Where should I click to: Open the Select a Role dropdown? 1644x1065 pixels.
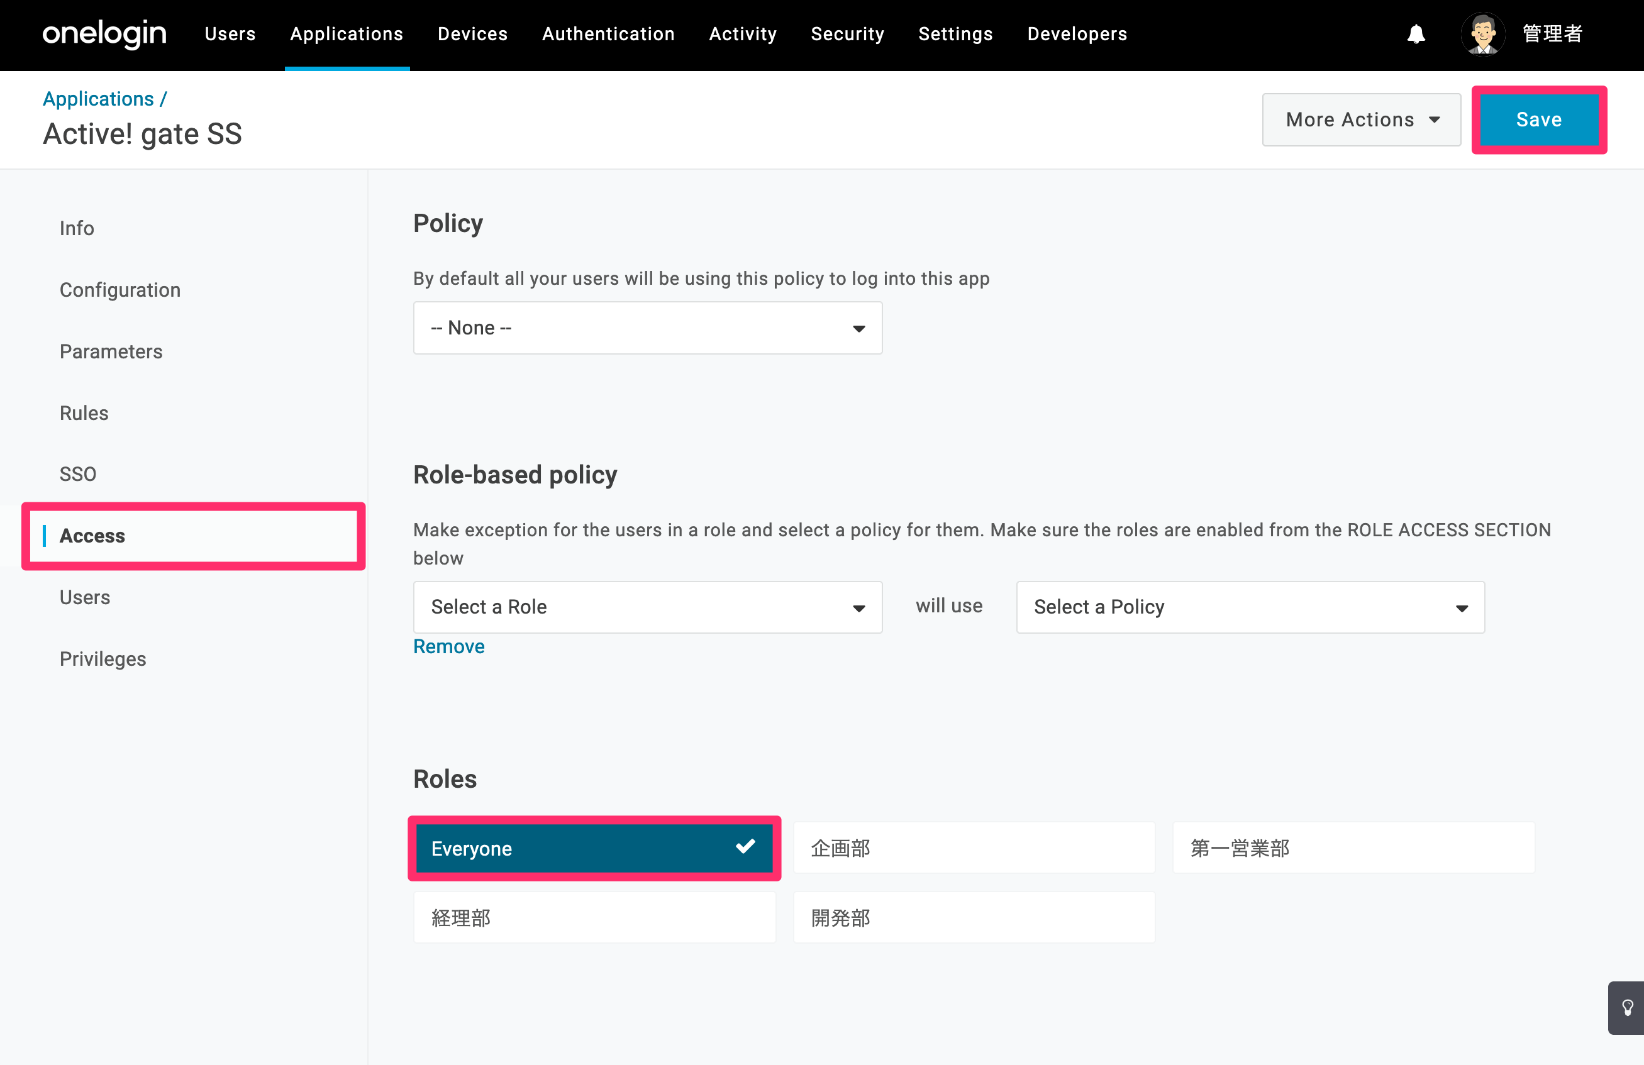click(x=647, y=607)
